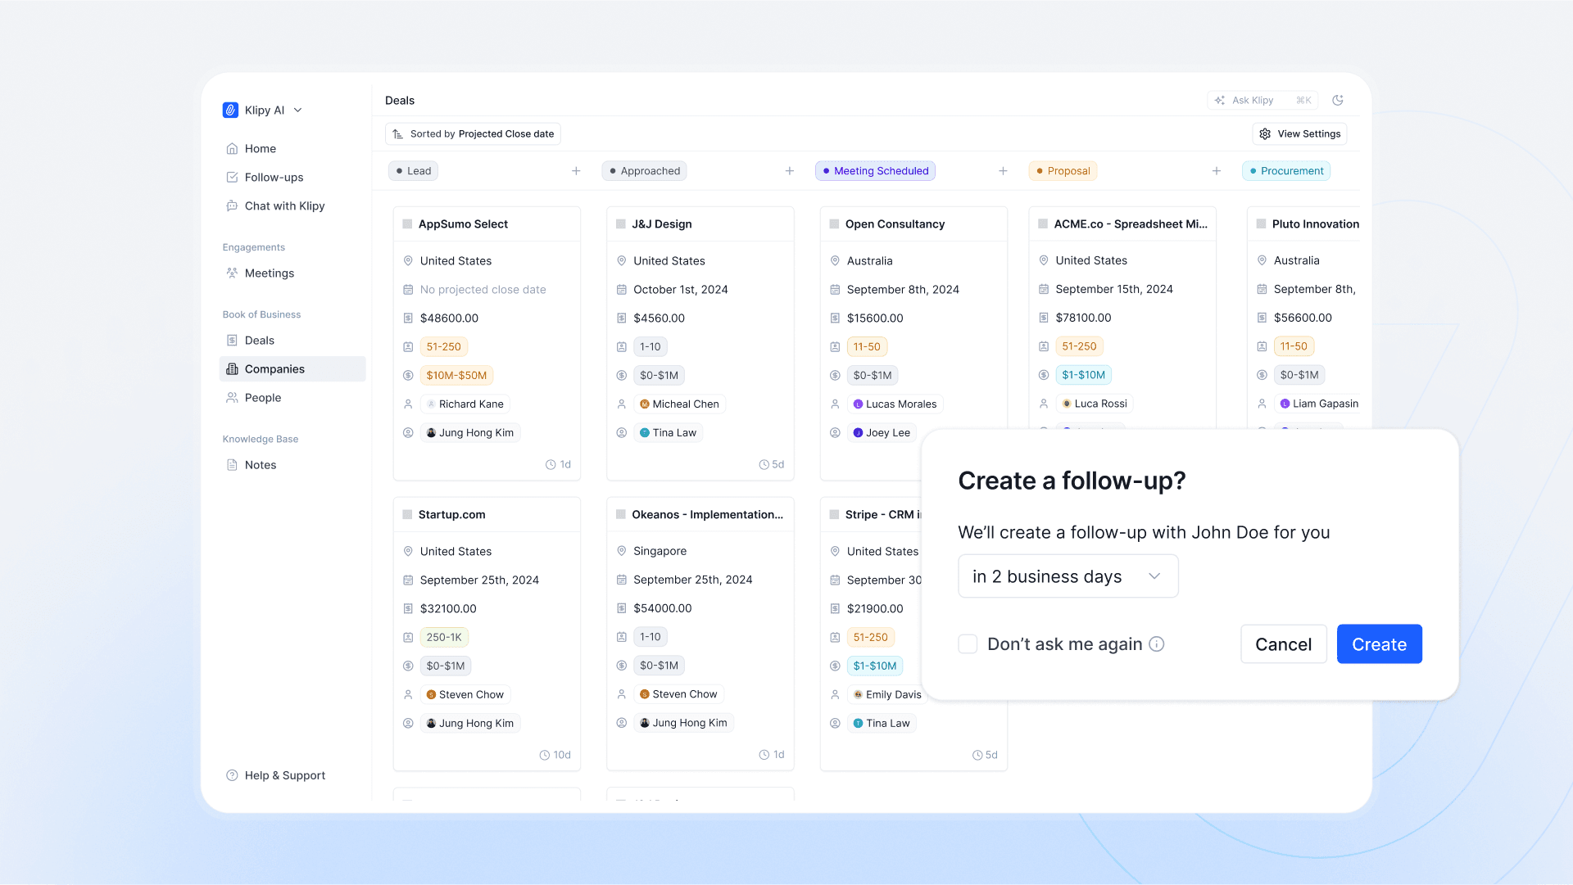The image size is (1573, 885).
Task: Open People in sidebar
Action: [262, 398]
